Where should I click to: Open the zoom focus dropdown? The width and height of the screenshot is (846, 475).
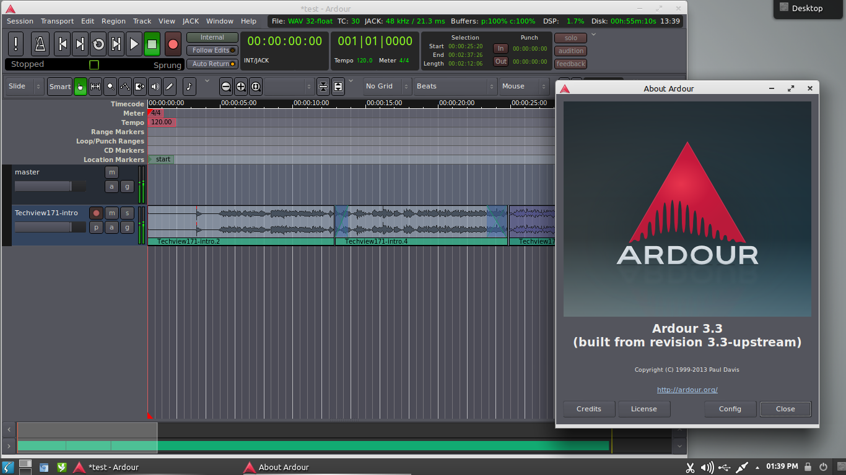pyautogui.click(x=289, y=87)
